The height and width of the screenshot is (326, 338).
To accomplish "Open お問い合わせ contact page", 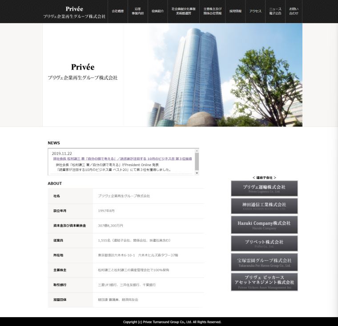I will coord(294,11).
